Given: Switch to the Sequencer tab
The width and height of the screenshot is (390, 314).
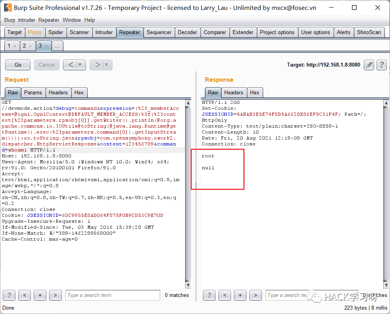Looking at the screenshot, I should 159,33.
